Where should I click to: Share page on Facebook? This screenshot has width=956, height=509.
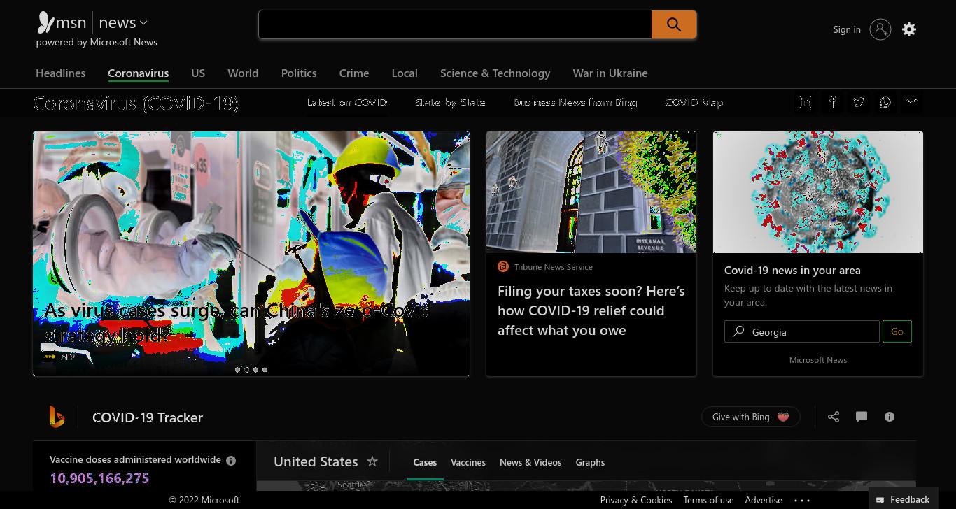click(832, 102)
